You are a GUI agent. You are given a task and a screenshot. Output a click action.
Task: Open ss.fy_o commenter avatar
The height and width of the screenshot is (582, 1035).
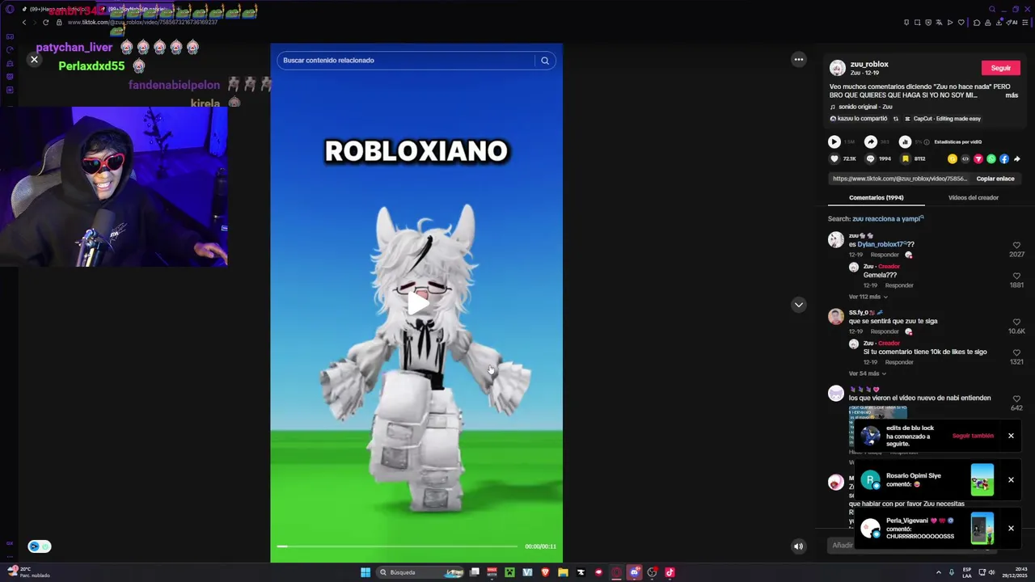(x=836, y=317)
